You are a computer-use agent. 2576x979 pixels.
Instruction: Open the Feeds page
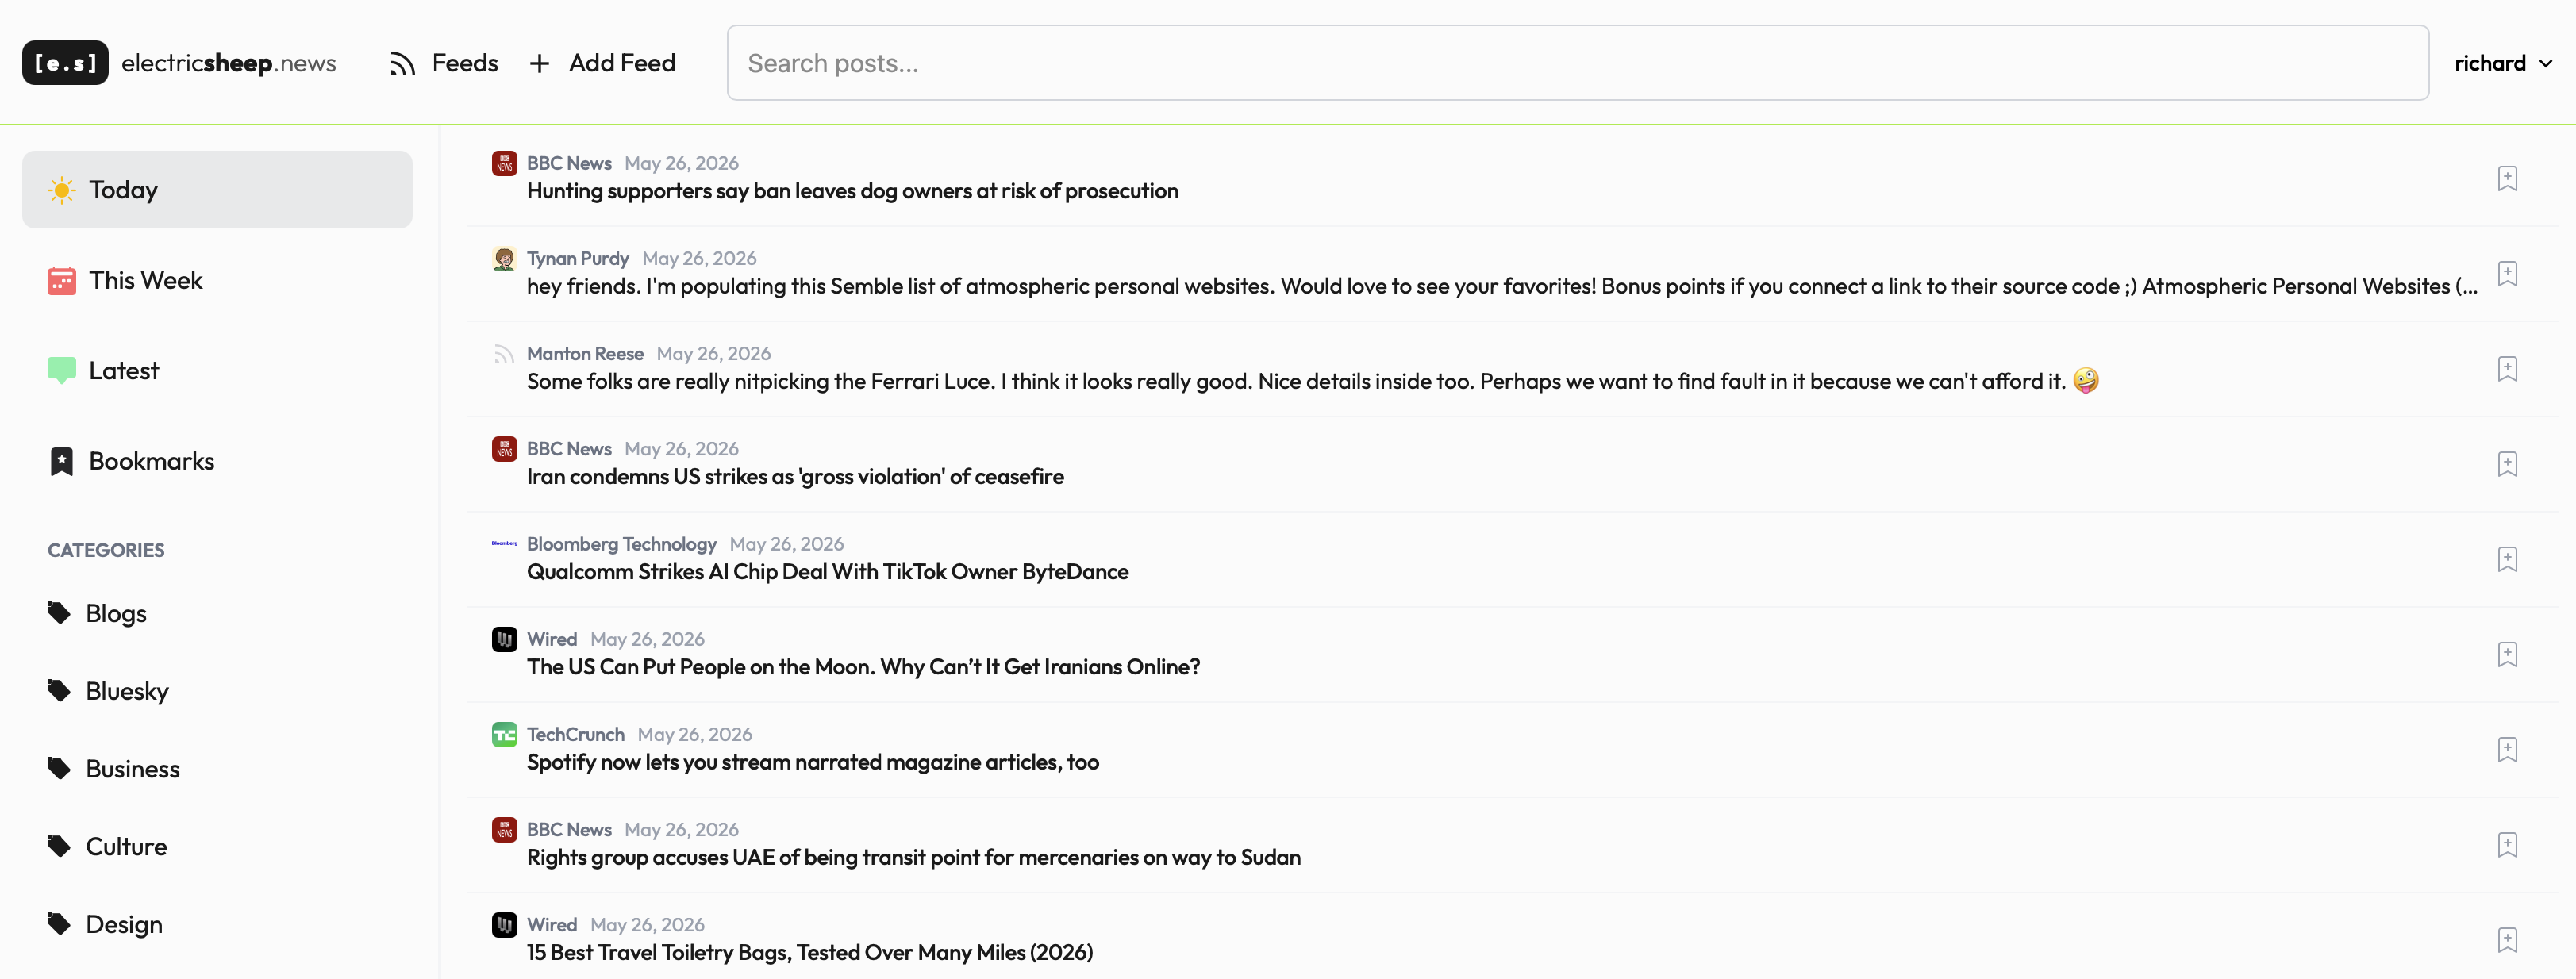444,63
